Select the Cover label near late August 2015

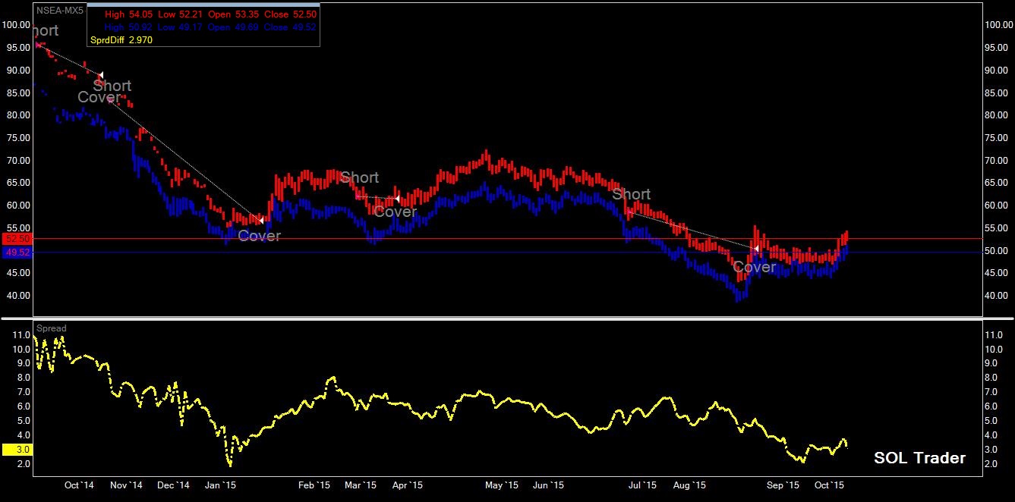click(755, 267)
